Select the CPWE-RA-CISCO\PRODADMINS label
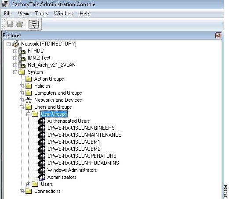The image size is (233, 199). pos(83,163)
